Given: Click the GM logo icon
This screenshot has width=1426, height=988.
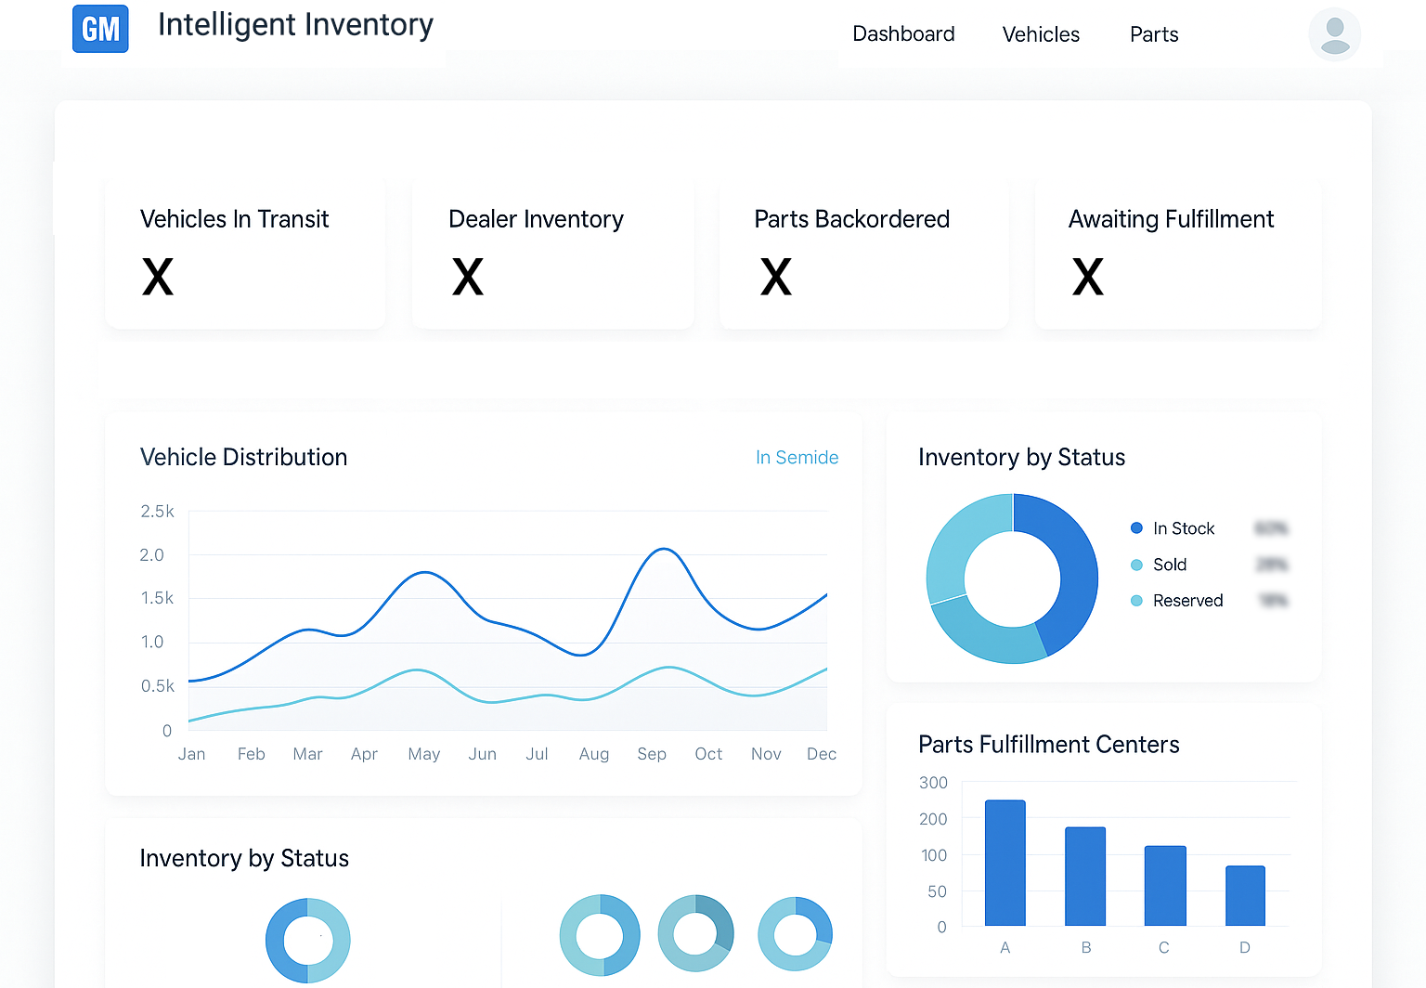Looking at the screenshot, I should 100,29.
